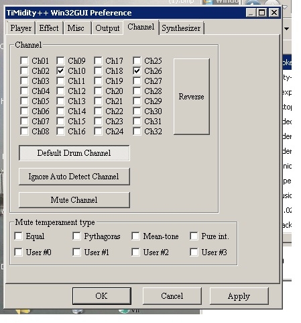
Task: Enable channel Ch05
Action: pyautogui.click(x=24, y=101)
